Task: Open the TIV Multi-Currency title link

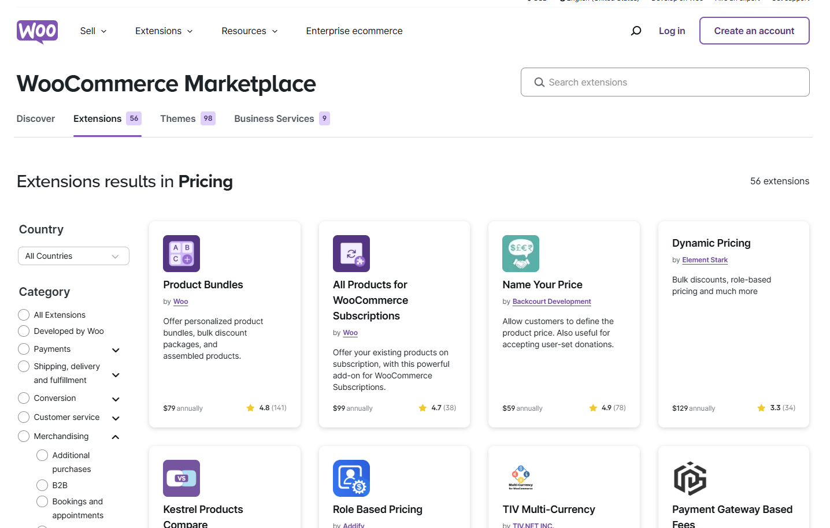Action: 549,510
